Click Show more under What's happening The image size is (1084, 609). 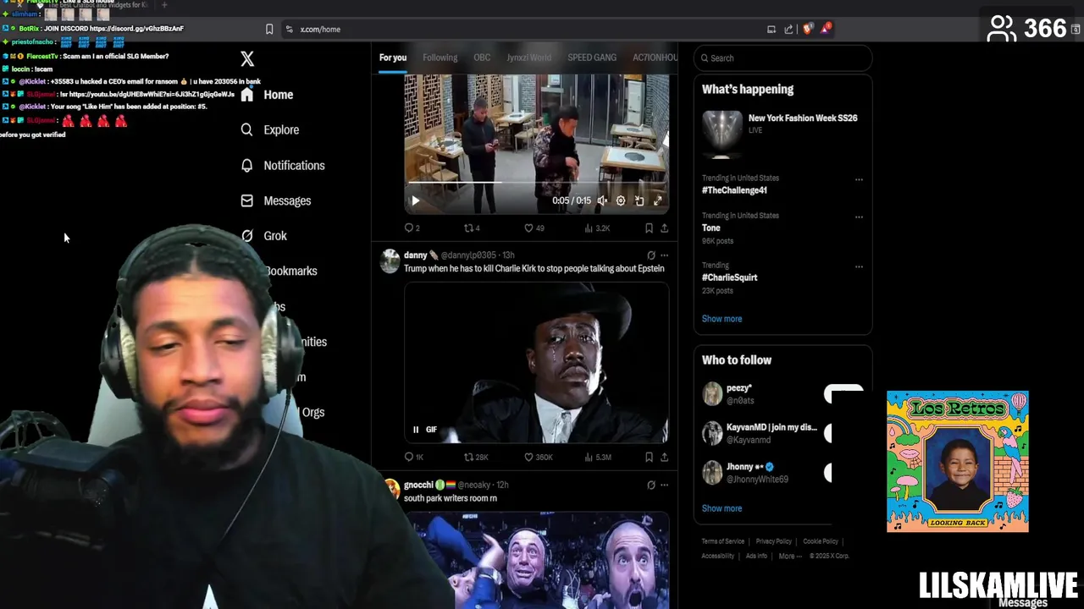722,319
